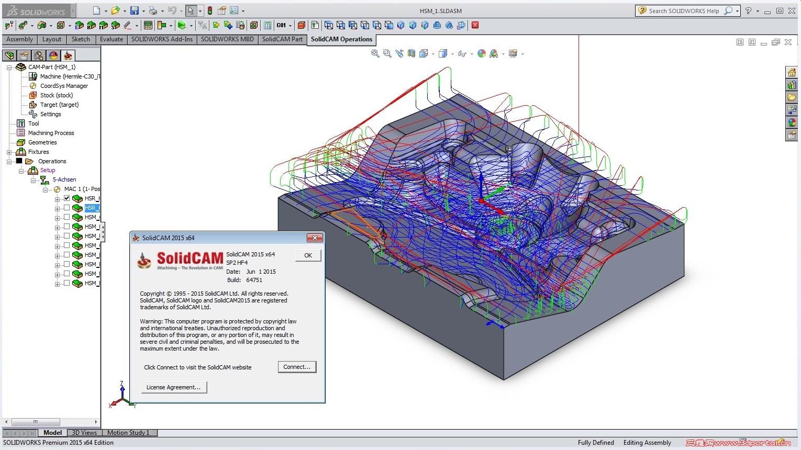Click the Search SOLIDWORKS Help field
The image size is (801, 450).
683,11
